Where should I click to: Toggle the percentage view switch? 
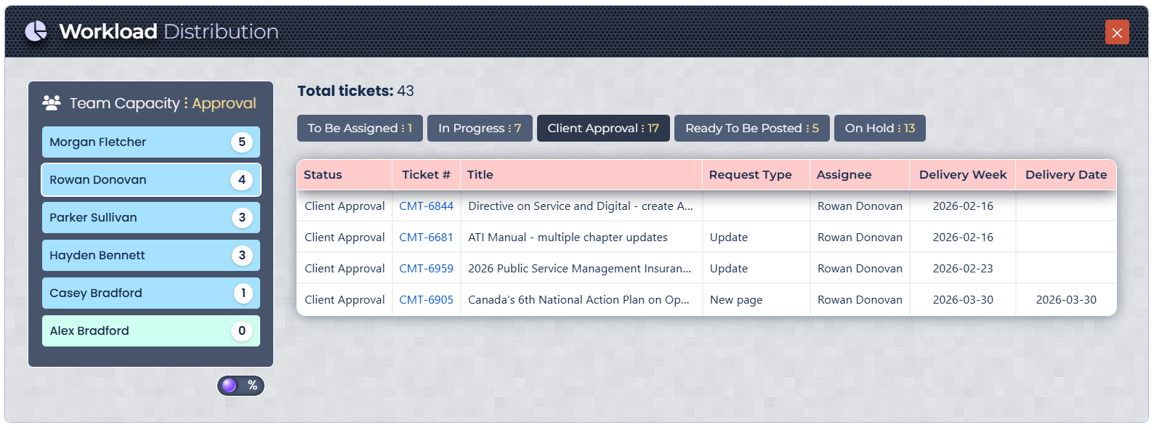(241, 386)
